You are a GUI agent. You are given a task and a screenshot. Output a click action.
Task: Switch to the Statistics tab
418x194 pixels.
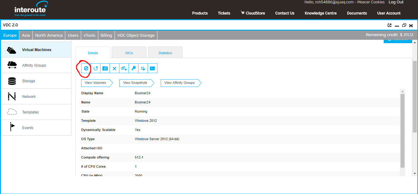click(x=165, y=53)
